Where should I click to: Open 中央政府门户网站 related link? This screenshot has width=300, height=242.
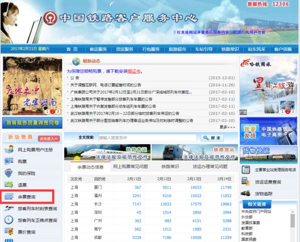(256, 212)
